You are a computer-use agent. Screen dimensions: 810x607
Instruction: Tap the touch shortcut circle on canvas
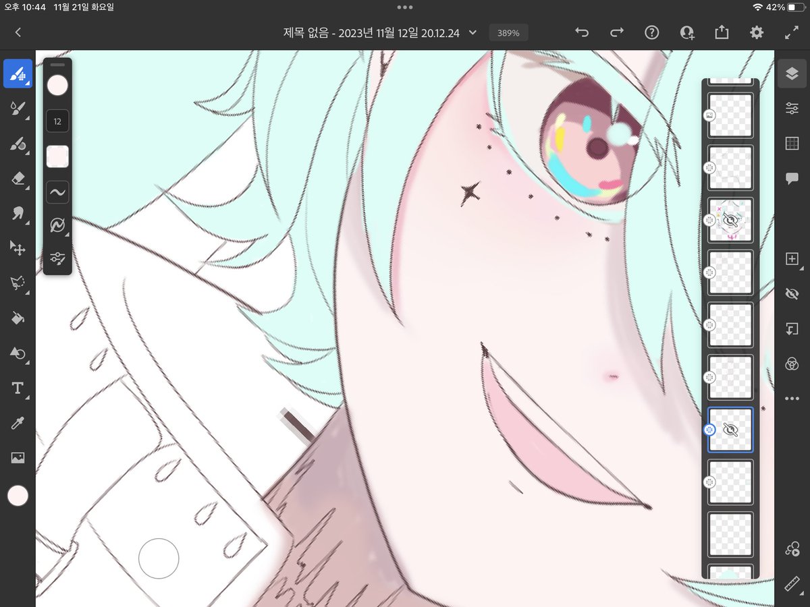coord(159,558)
